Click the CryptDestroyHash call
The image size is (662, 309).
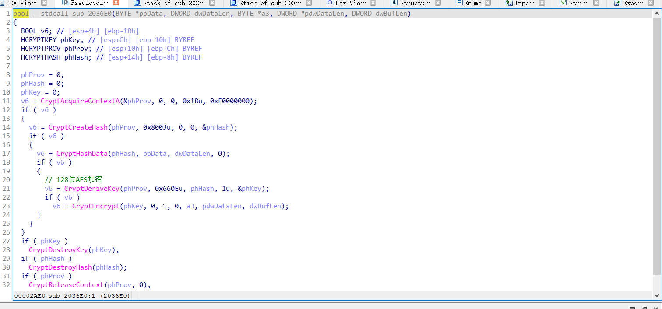[x=60, y=267]
